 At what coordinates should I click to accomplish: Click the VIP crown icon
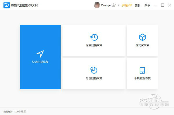114,5
